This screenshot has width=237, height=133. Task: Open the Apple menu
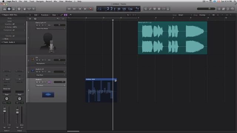(x=3, y=1)
